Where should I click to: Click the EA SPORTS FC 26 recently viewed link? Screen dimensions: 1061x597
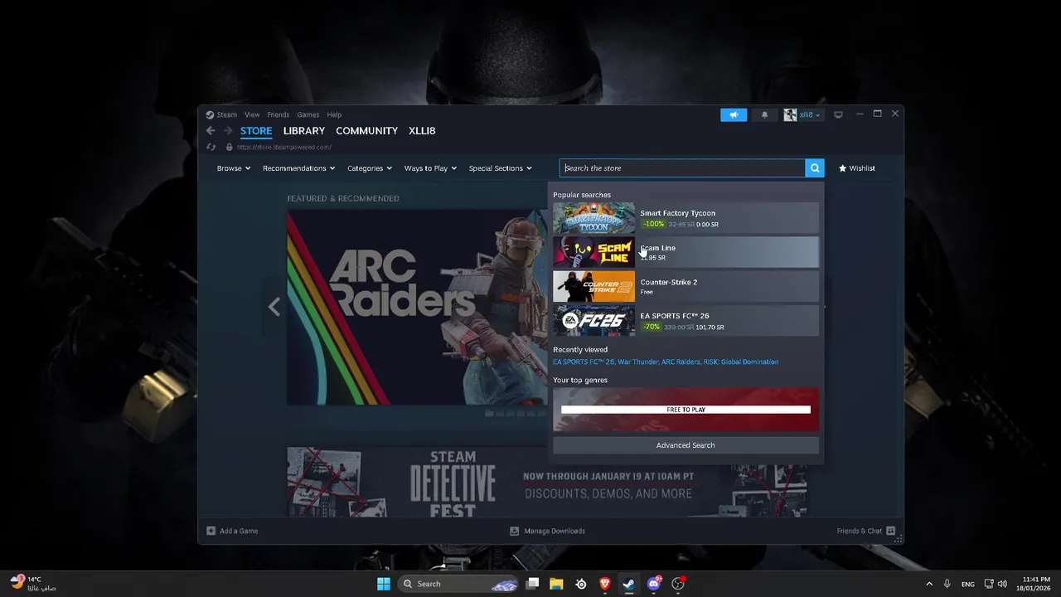click(584, 362)
